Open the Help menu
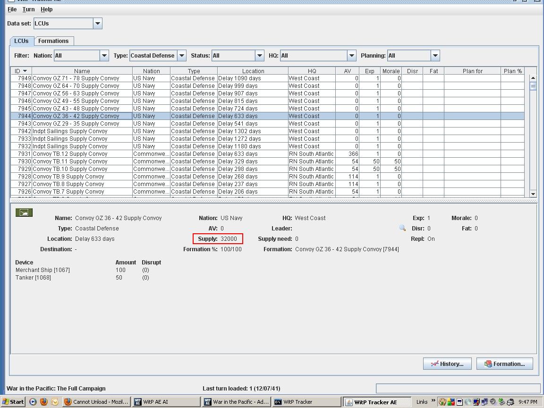544x408 pixels. pos(46,9)
